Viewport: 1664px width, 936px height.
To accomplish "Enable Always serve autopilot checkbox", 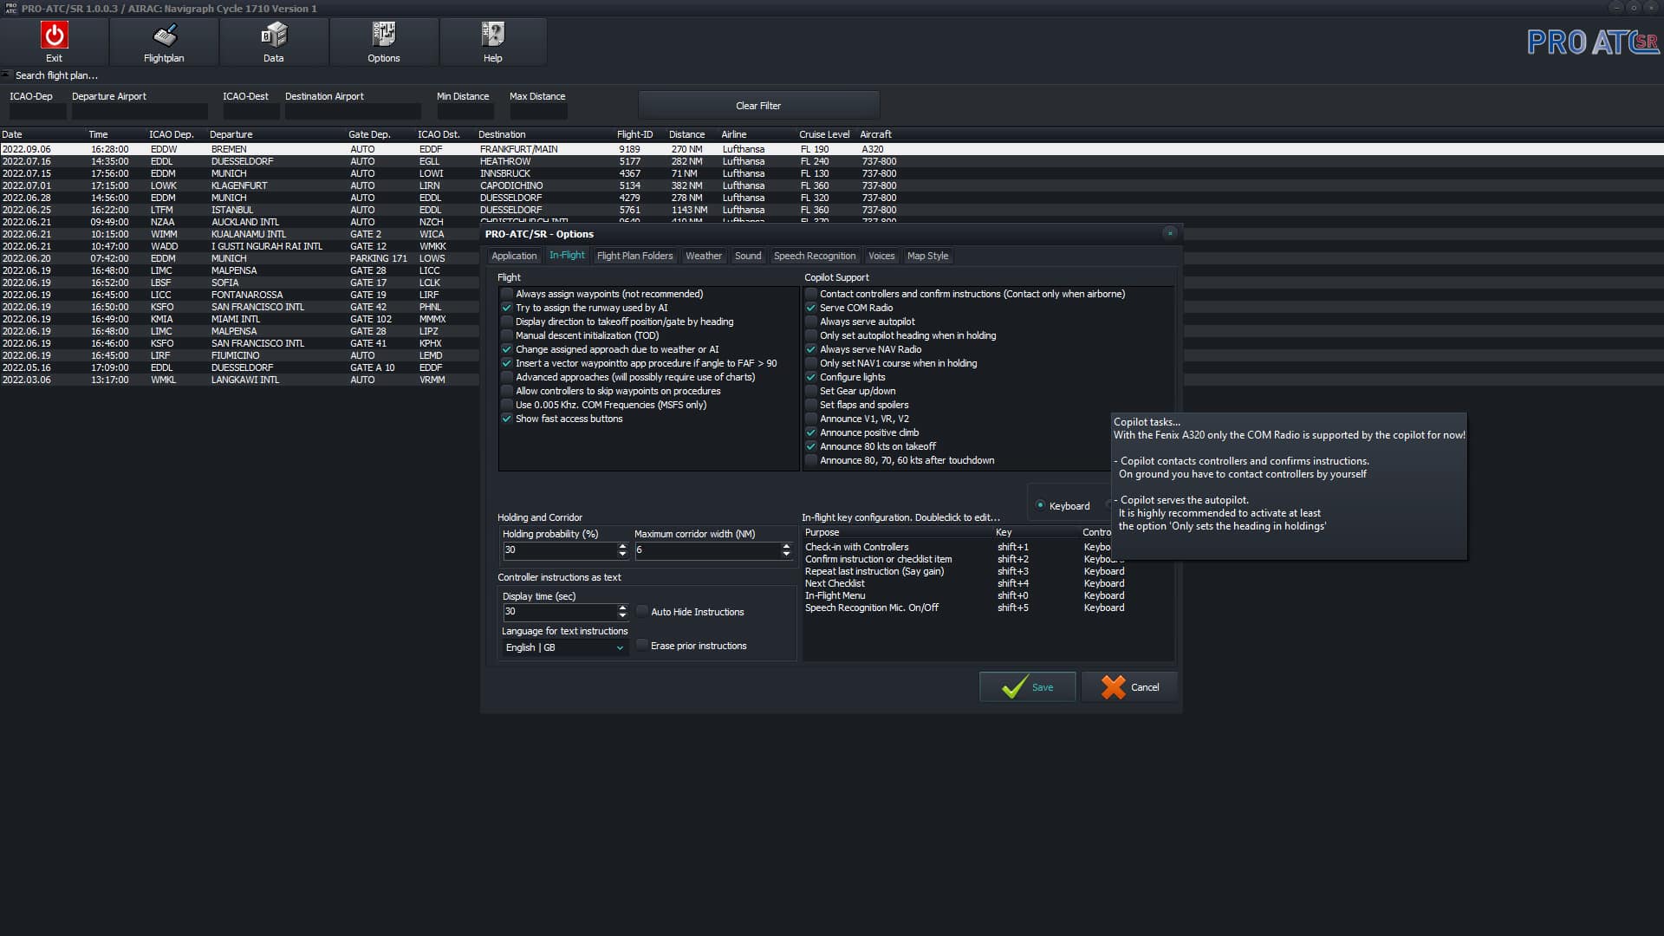I will coord(811,322).
